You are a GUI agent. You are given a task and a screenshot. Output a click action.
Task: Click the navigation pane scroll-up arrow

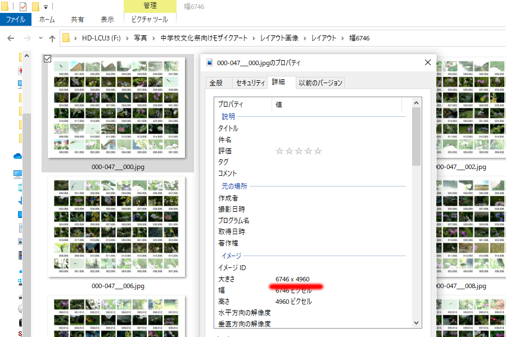(27, 56)
